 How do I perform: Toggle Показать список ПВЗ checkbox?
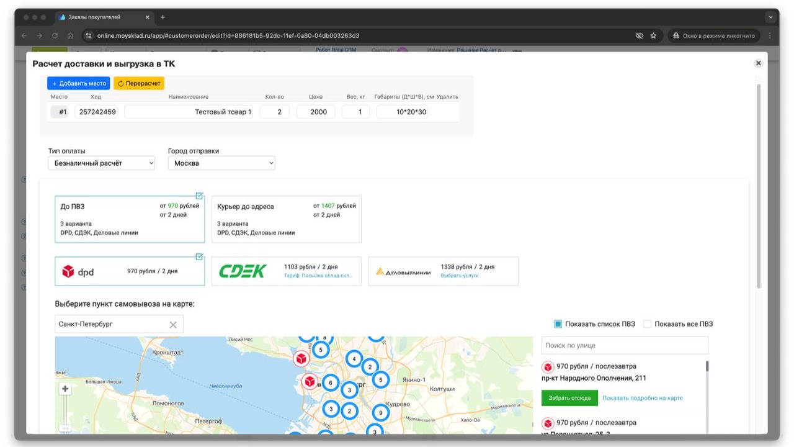558,324
